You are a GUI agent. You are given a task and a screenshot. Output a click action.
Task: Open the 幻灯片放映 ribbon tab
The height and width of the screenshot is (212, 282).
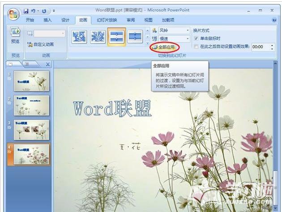(108, 20)
